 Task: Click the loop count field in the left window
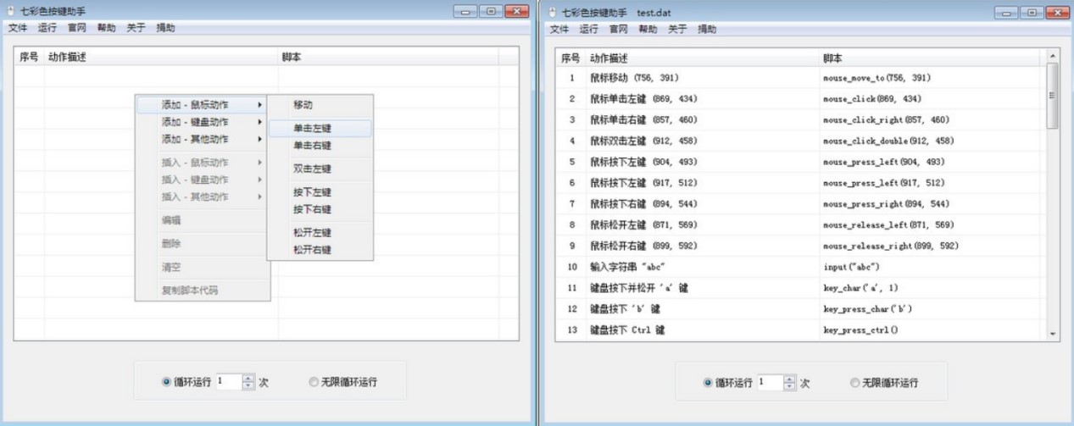pos(229,382)
